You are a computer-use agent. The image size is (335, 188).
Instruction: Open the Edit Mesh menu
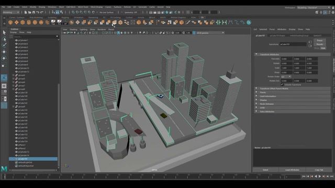tap(71, 7)
